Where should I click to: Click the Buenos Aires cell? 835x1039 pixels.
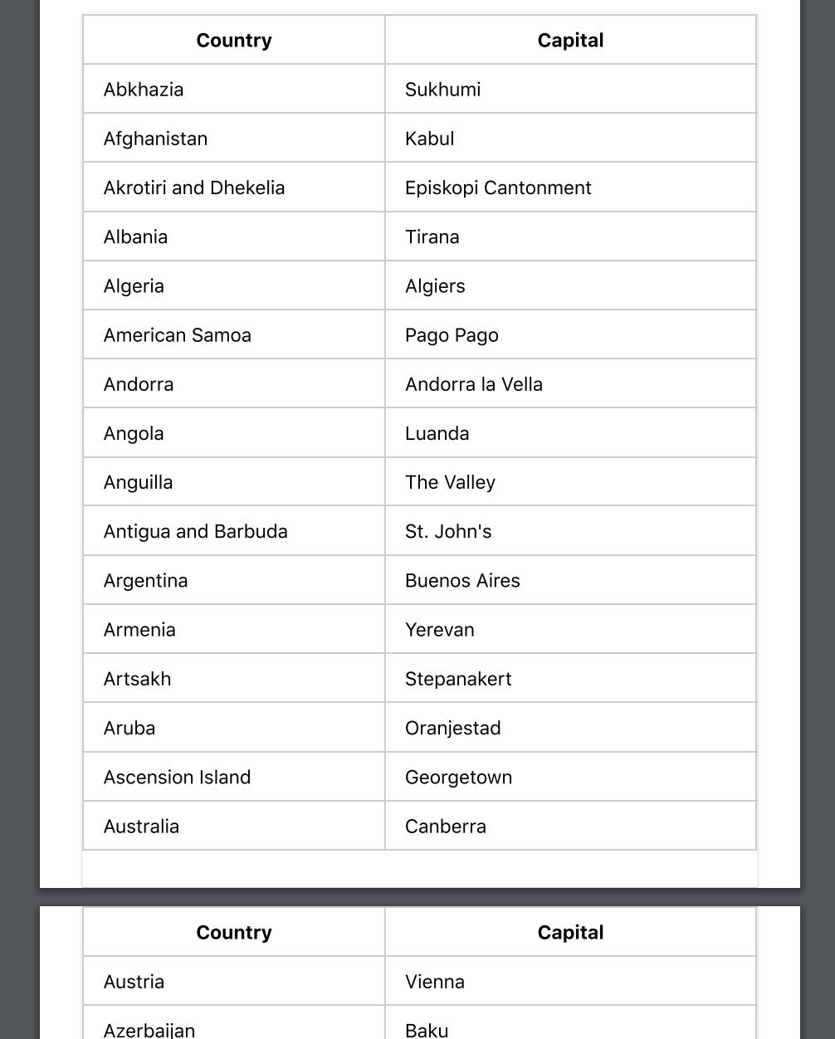pyautogui.click(x=462, y=580)
